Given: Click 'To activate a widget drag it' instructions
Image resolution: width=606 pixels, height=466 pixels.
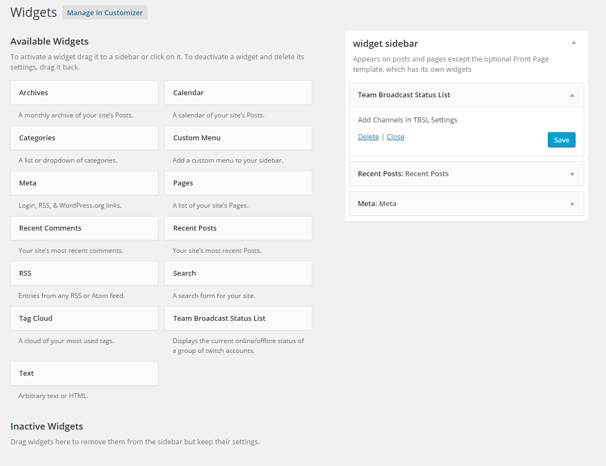Looking at the screenshot, I should click(x=157, y=62).
